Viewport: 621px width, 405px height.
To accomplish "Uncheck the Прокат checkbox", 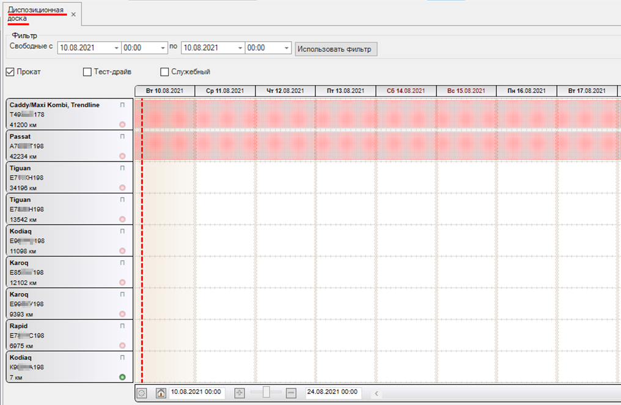I will (x=10, y=72).
